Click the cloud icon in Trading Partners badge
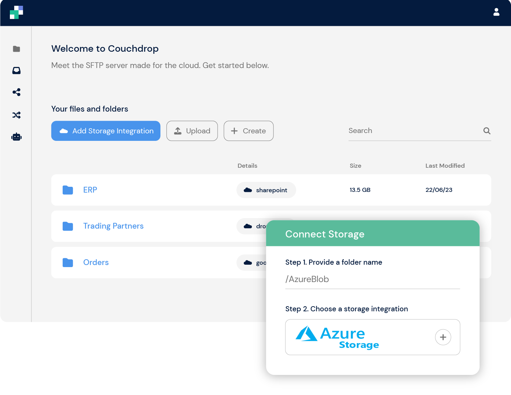Viewport: 511px width, 395px height. (x=248, y=226)
